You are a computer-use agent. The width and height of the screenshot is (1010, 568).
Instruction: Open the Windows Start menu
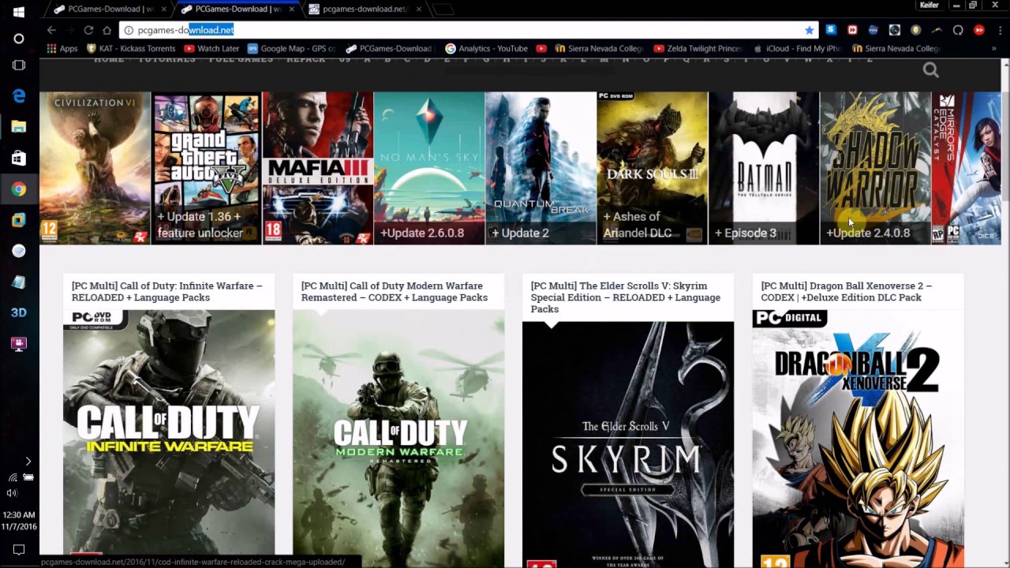point(19,12)
